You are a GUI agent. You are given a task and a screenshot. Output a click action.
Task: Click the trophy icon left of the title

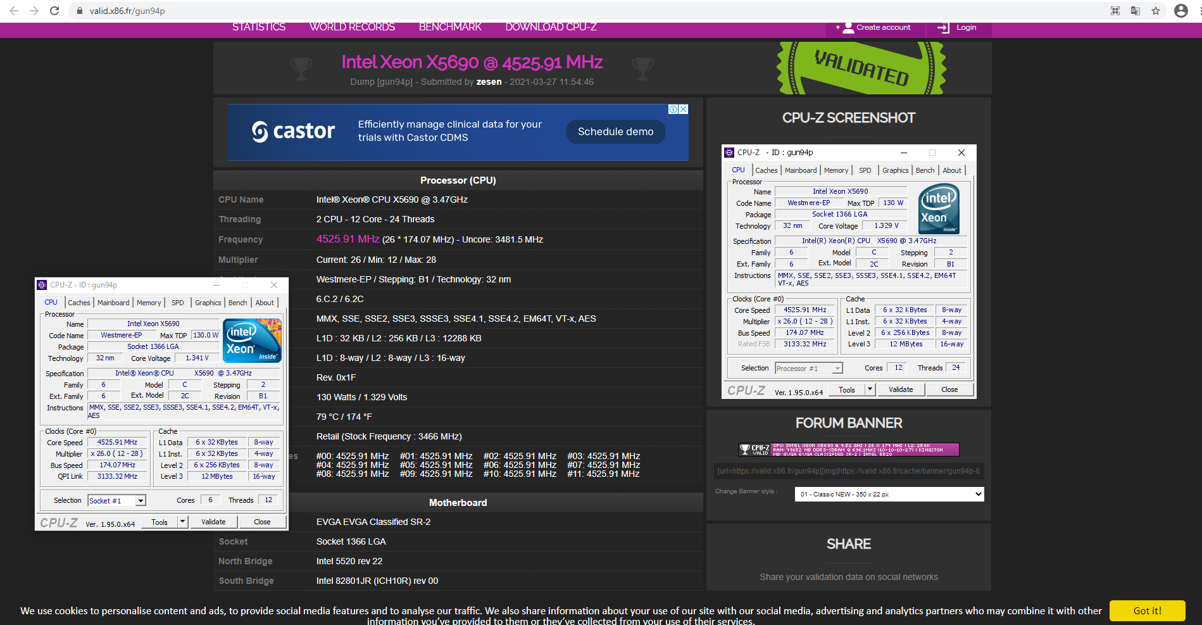point(301,68)
